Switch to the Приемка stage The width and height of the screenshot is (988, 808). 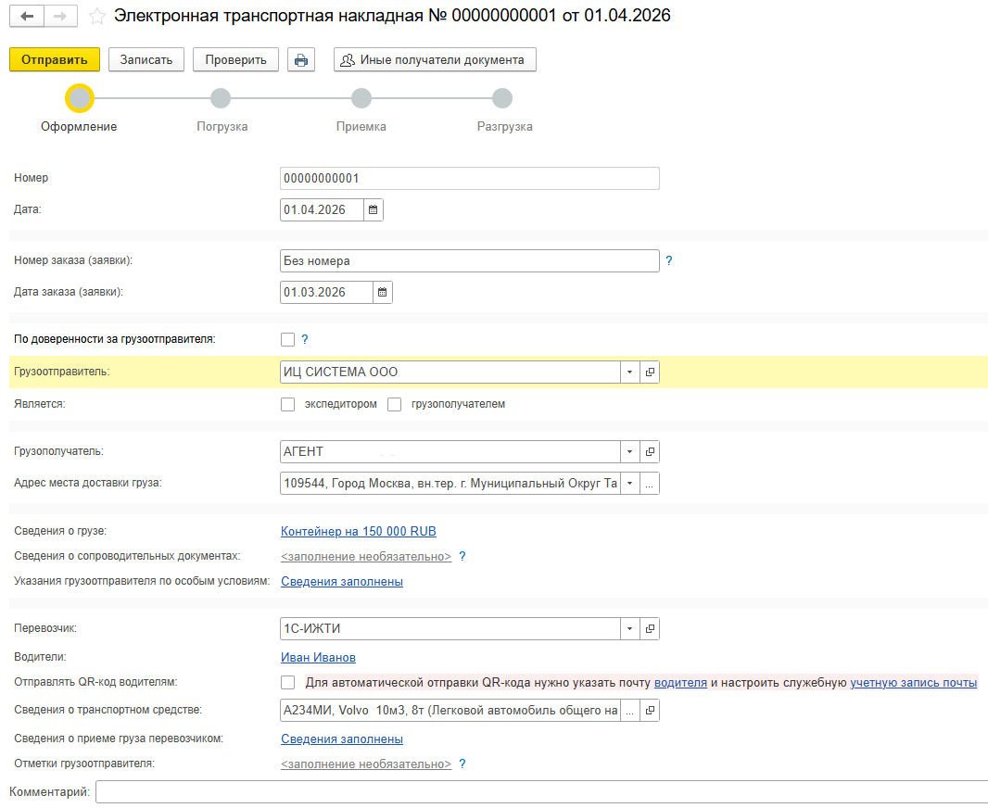[361, 99]
